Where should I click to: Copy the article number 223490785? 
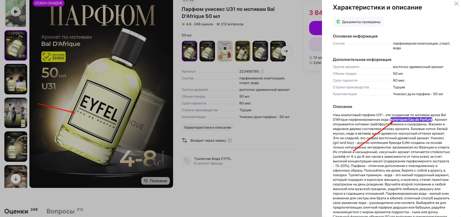point(262,72)
